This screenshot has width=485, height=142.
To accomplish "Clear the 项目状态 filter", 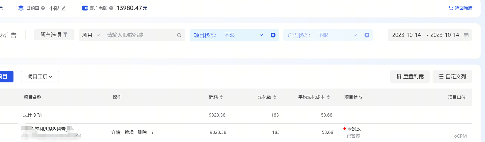I will point(273,35).
